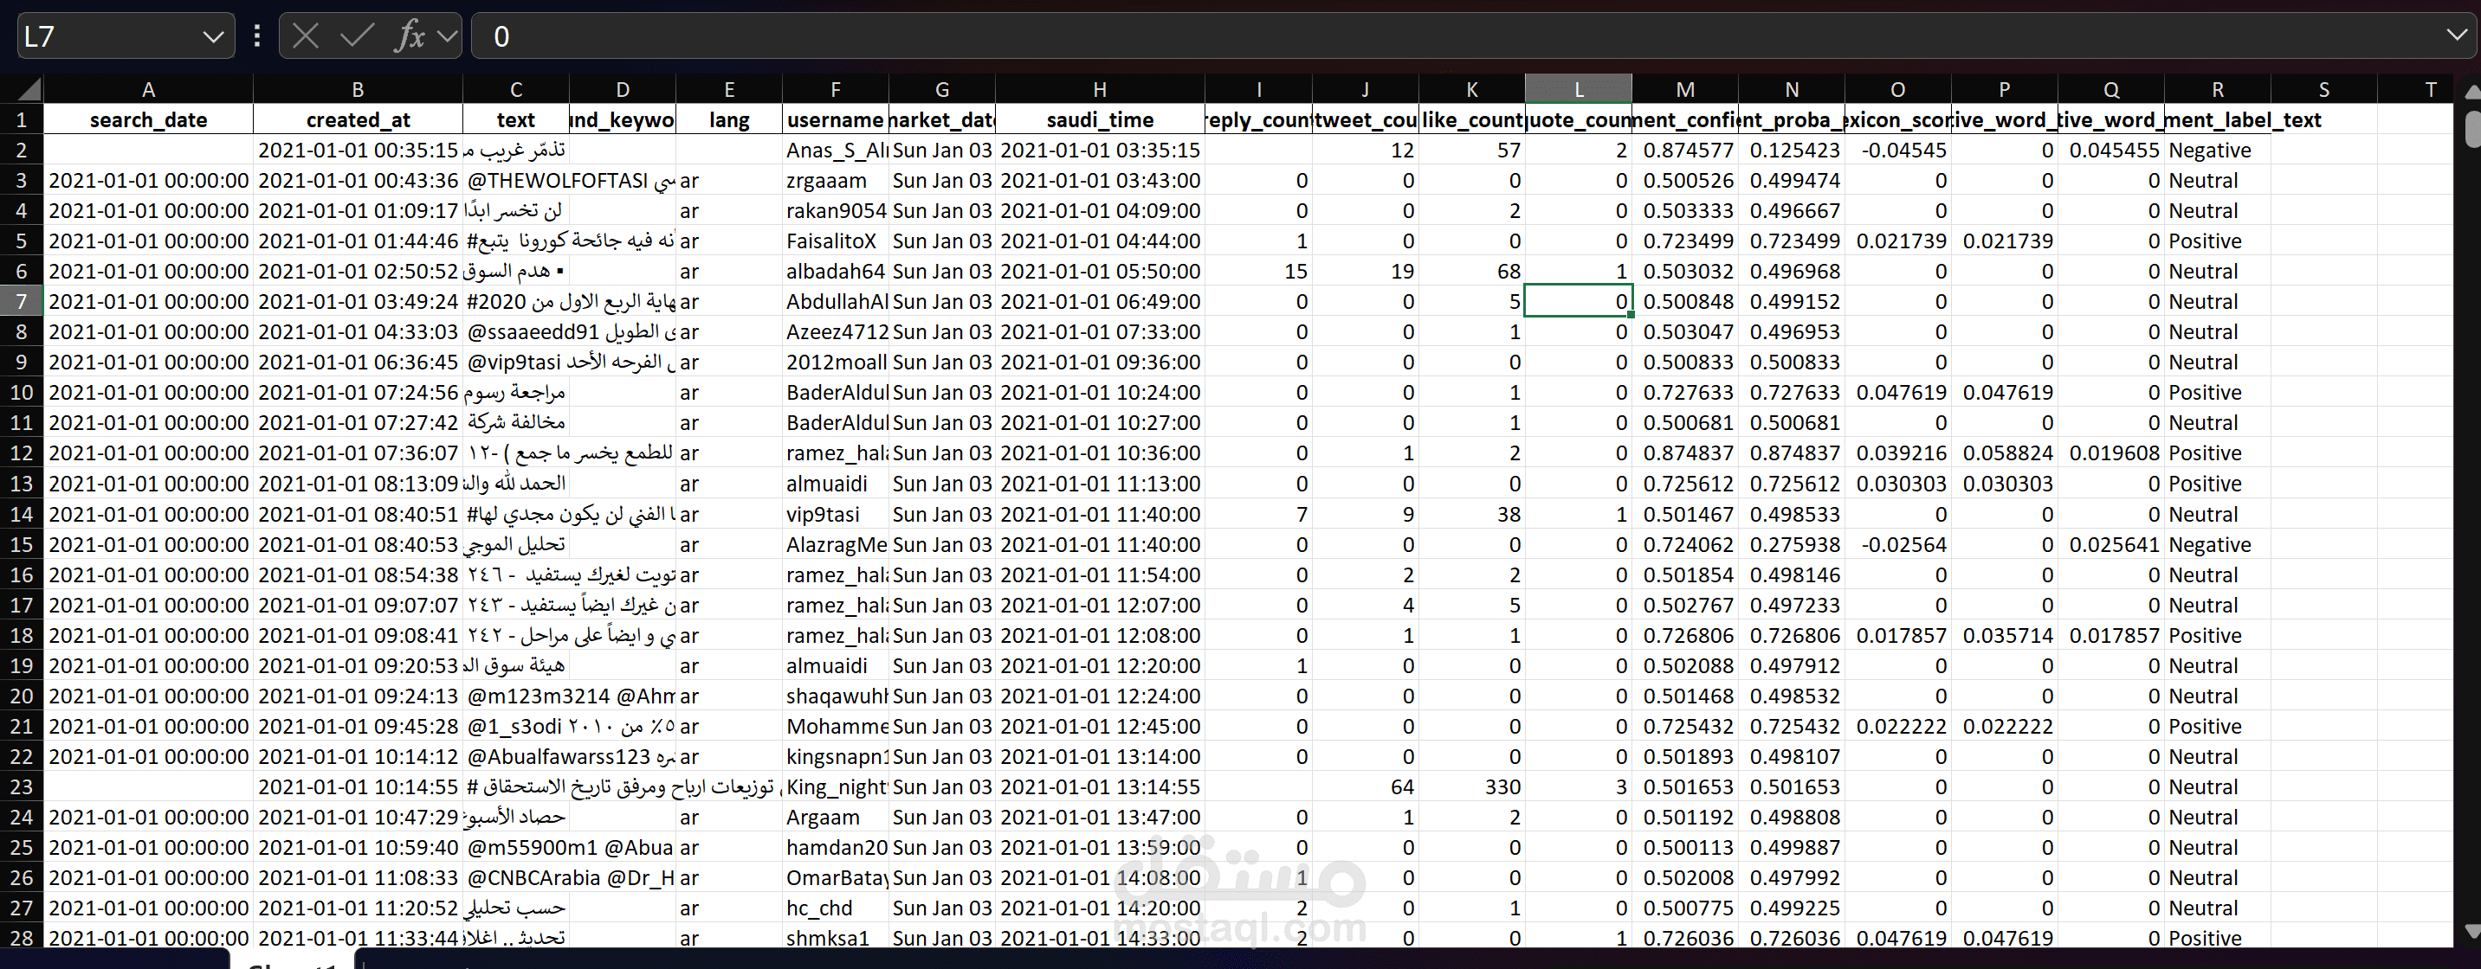Open Insert Function via fx icon
The image size is (2481, 969).
[410, 36]
